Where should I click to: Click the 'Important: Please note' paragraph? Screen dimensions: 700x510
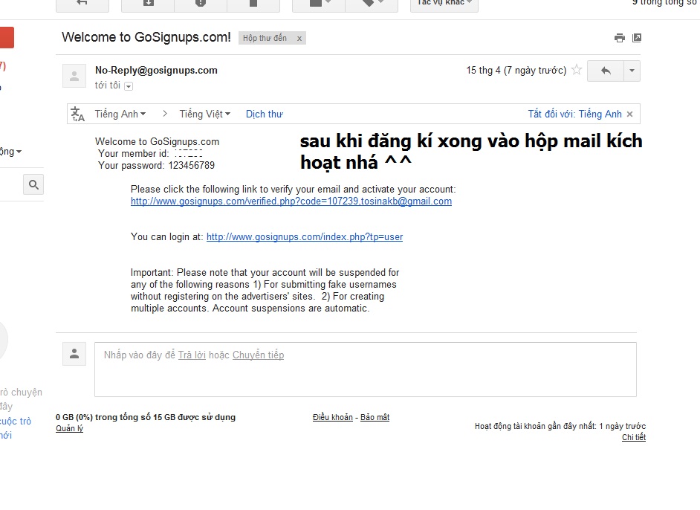(x=265, y=290)
